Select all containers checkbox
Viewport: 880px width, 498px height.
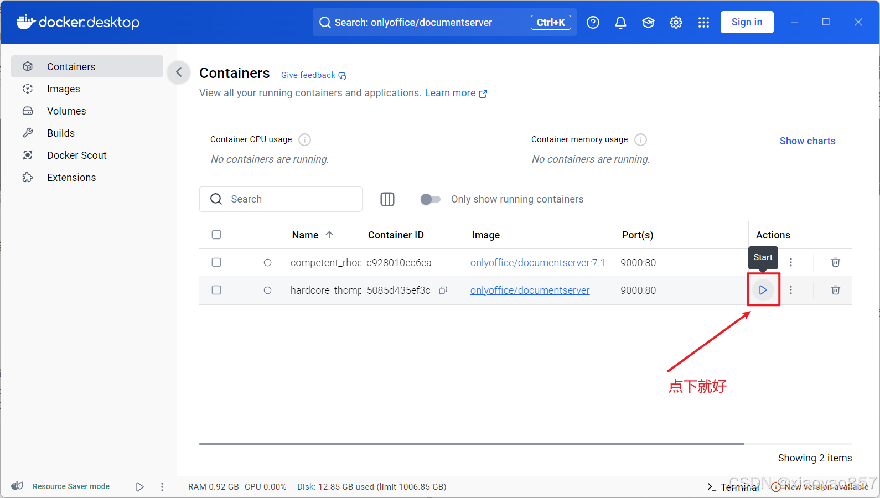tap(216, 235)
